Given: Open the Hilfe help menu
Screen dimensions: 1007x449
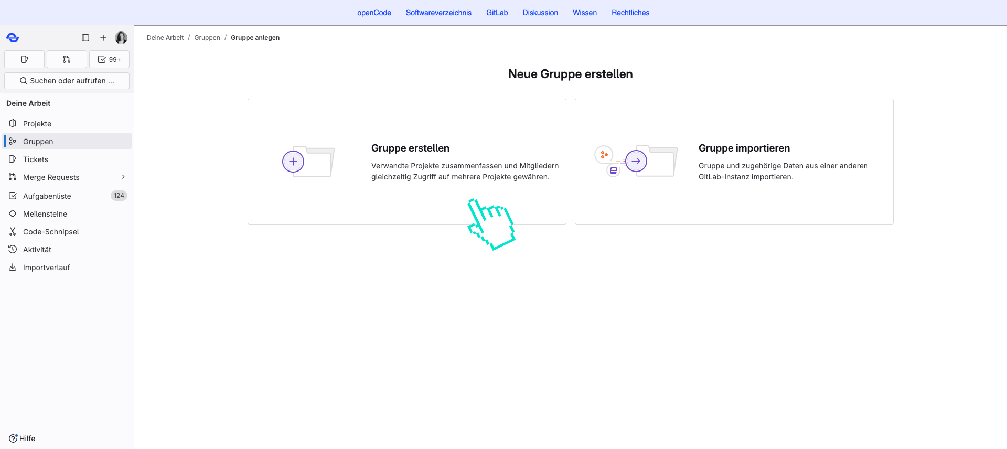Looking at the screenshot, I should pyautogui.click(x=22, y=439).
